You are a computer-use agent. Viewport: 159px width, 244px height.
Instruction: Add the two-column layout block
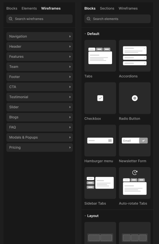point(100,233)
